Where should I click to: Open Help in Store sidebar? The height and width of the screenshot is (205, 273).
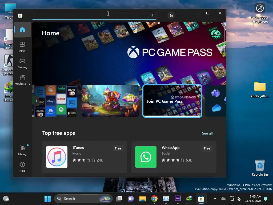click(x=22, y=167)
